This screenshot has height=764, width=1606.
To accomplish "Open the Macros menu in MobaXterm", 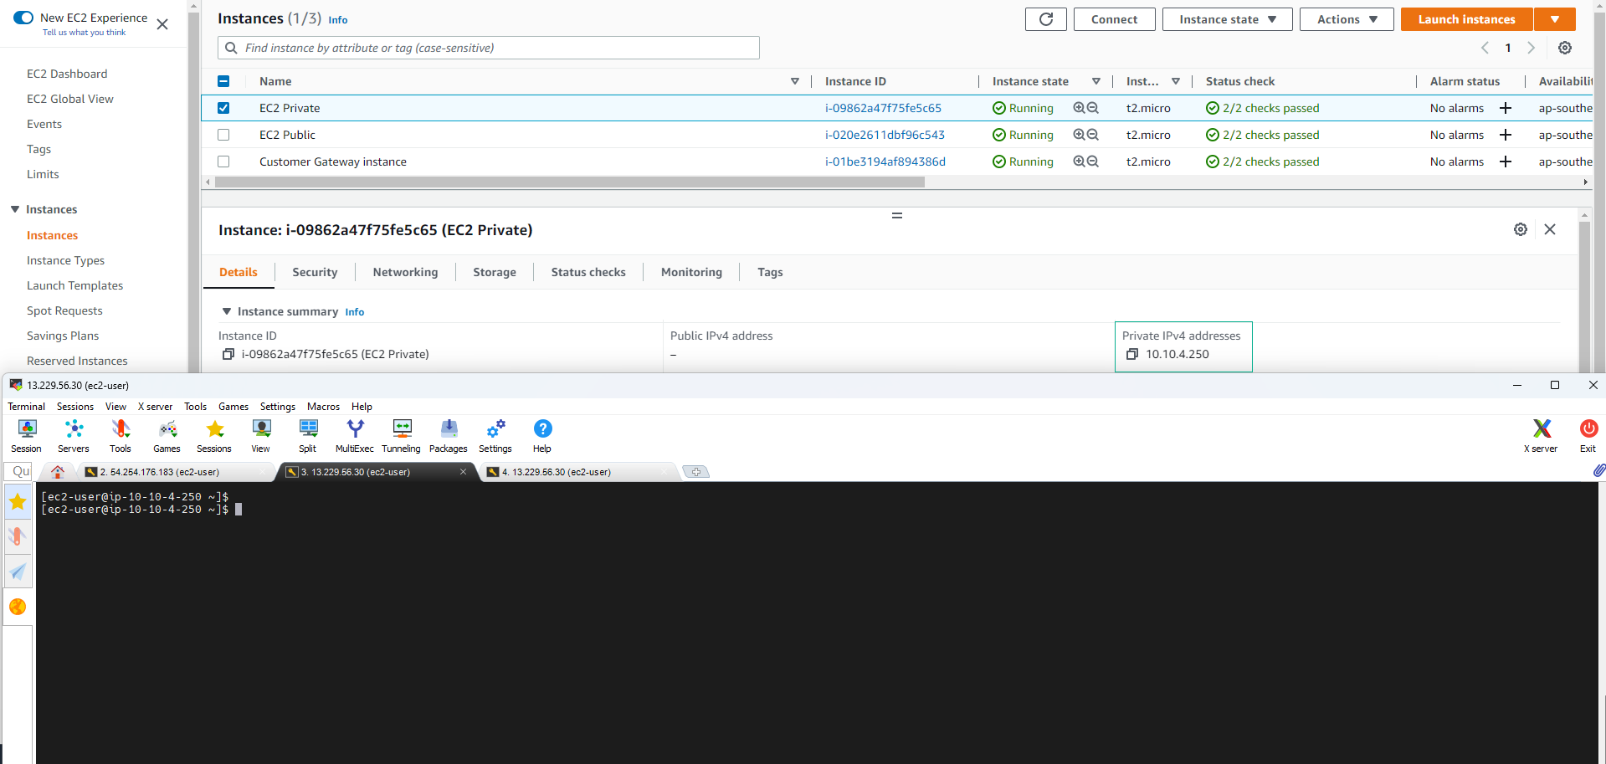I will coord(323,407).
